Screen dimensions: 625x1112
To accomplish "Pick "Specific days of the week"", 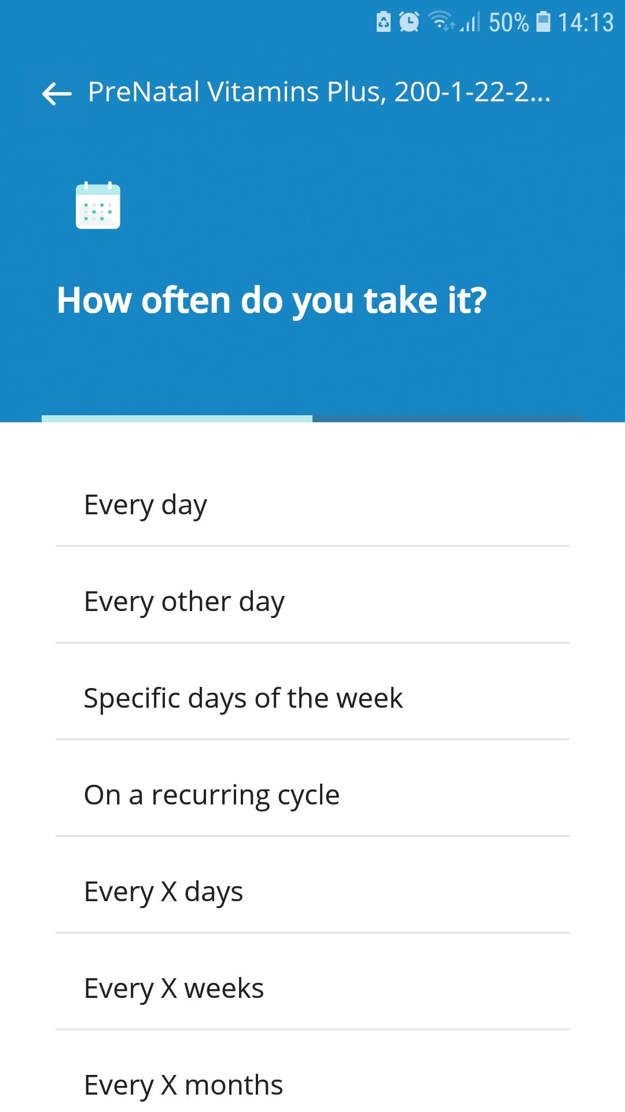I will (x=312, y=698).
